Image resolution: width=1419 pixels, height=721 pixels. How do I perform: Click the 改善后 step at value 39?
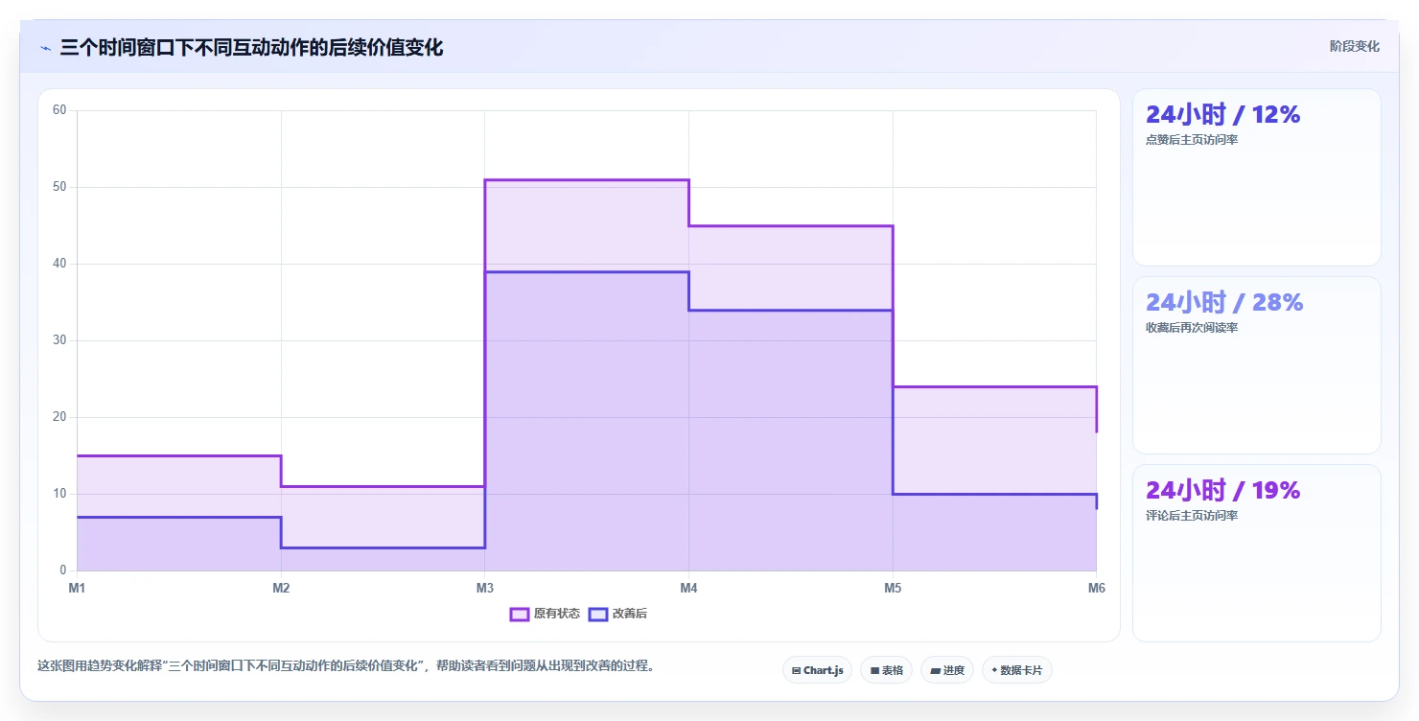pyautogui.click(x=587, y=271)
